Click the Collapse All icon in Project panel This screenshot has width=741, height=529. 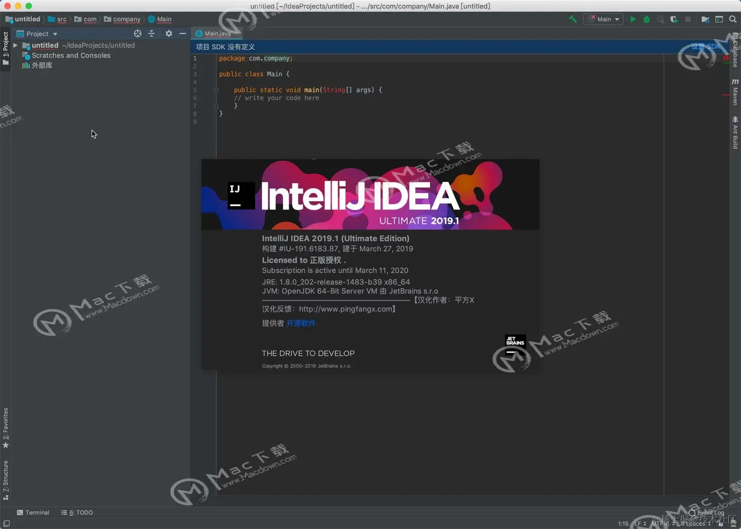point(151,33)
